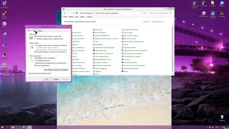Open Диспетчер Realtek HD in Control Panel
This screenshot has width=229, height=129.
pos(101,35)
